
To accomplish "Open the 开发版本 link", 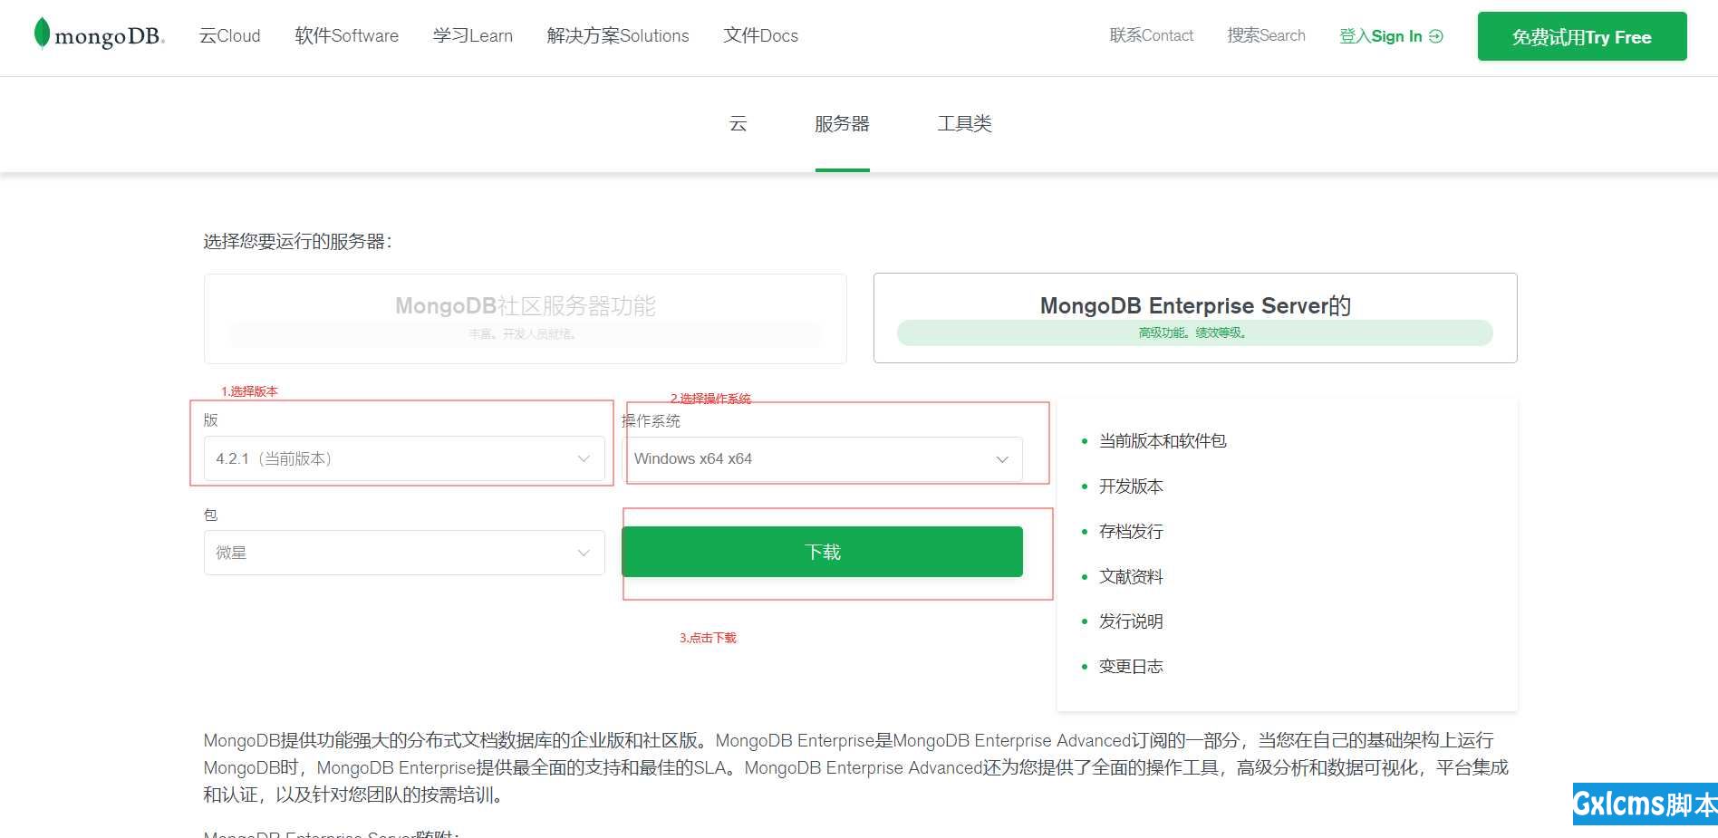I will pyautogui.click(x=1131, y=486).
